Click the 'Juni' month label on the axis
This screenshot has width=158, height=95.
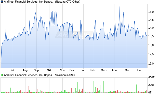(139, 70)
